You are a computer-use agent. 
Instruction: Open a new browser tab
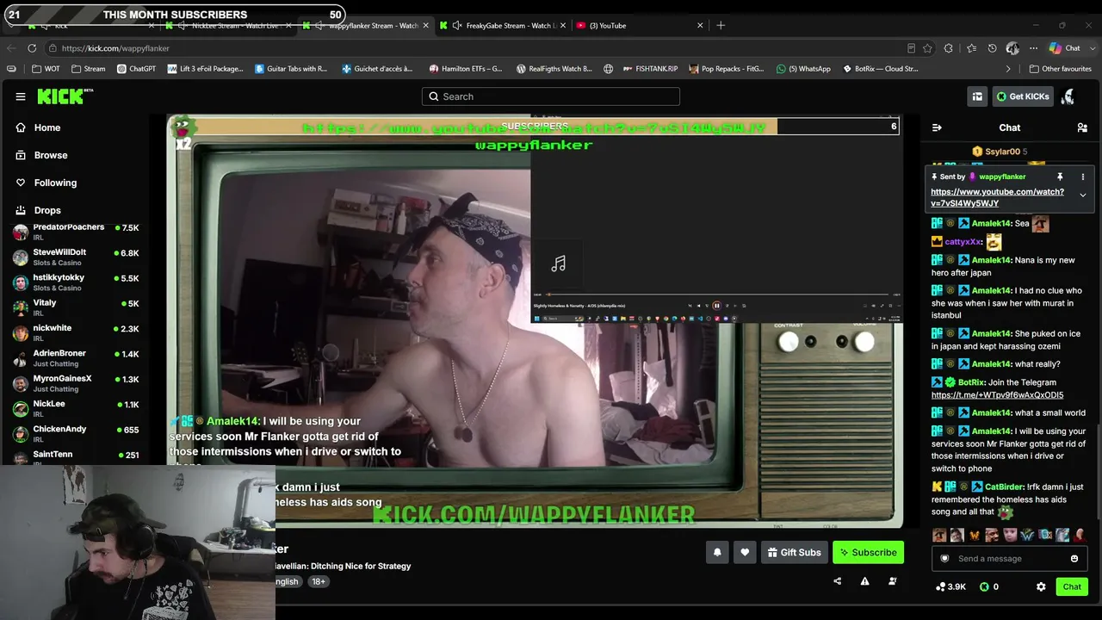point(721,26)
